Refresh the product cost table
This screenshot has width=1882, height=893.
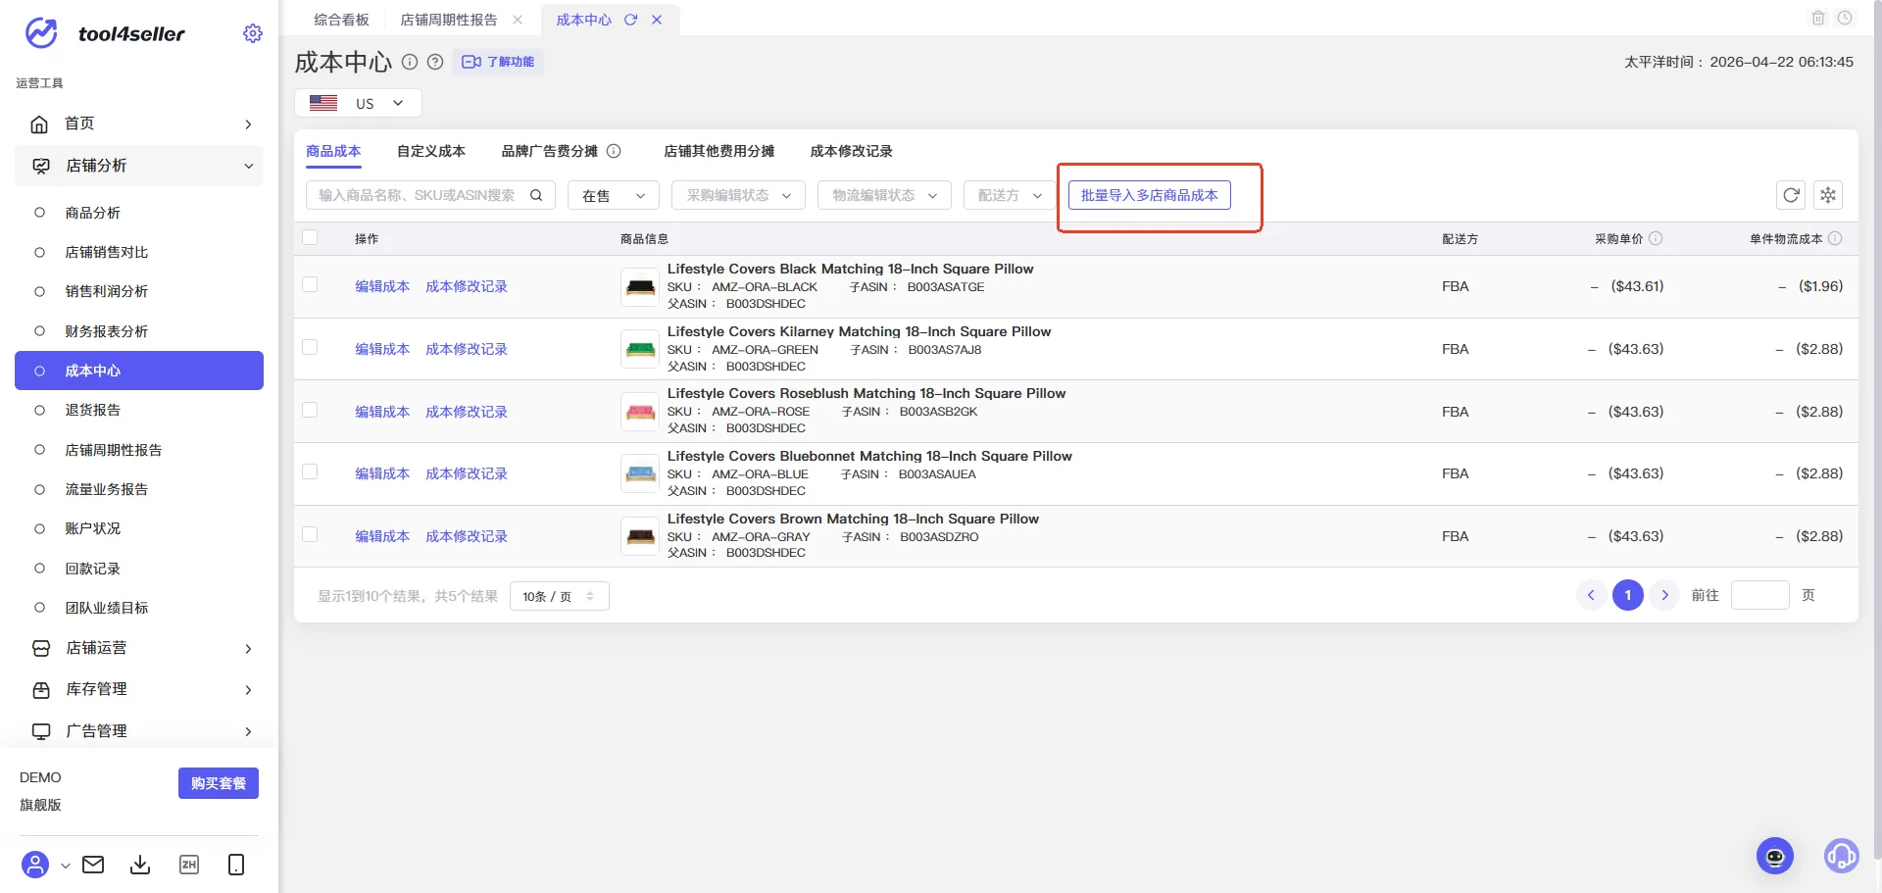pyautogui.click(x=1791, y=195)
